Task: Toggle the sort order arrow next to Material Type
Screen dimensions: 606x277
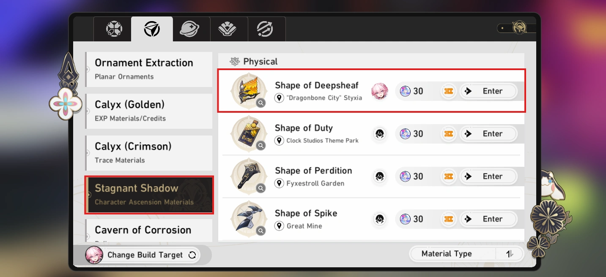Action: pyautogui.click(x=510, y=254)
